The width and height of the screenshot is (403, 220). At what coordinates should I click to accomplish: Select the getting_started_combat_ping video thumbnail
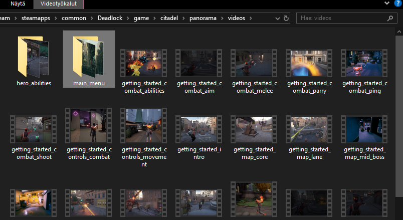(x=364, y=63)
